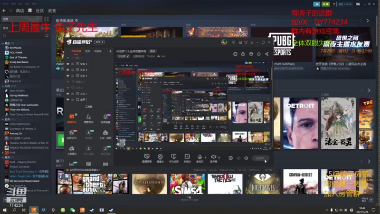Add 摄像头 camera source

(160, 158)
